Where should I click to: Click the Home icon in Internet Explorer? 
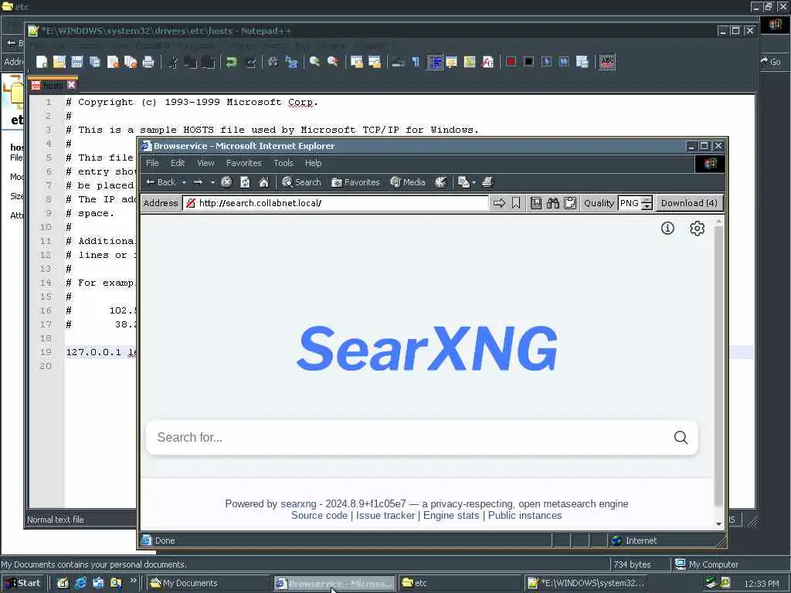coord(264,182)
